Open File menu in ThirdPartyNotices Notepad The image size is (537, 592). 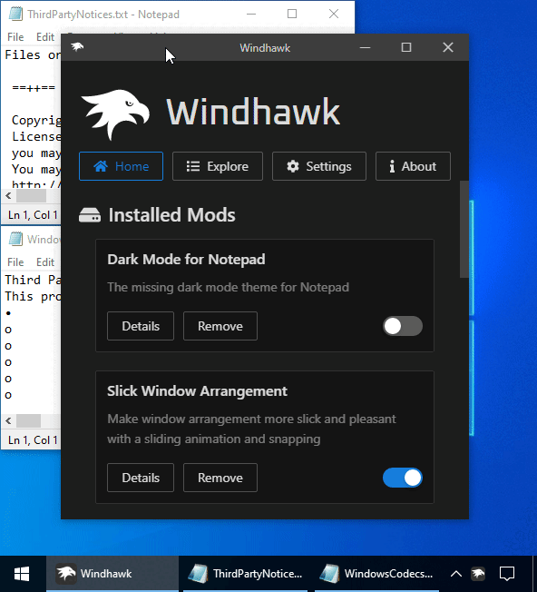click(x=15, y=37)
